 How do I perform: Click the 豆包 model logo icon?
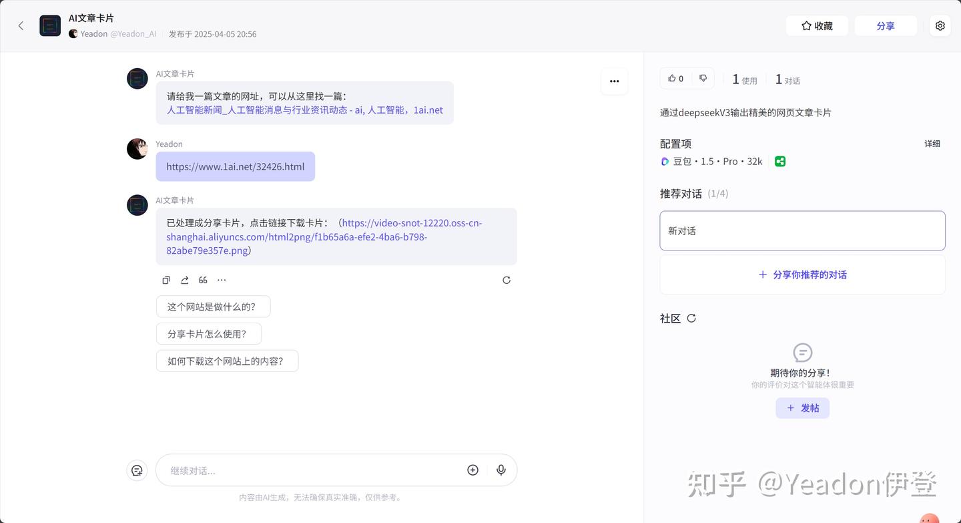(665, 162)
